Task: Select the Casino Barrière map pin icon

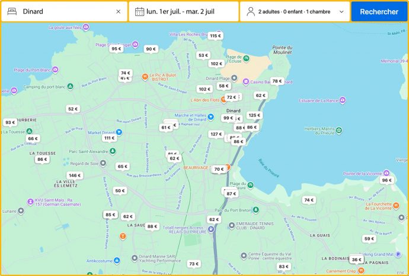Action: (x=246, y=82)
